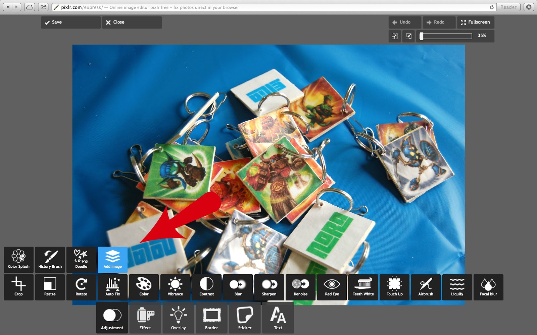Viewport: 537px width, 335px height.
Task: Click the browser forward arrow
Action: pos(16,7)
